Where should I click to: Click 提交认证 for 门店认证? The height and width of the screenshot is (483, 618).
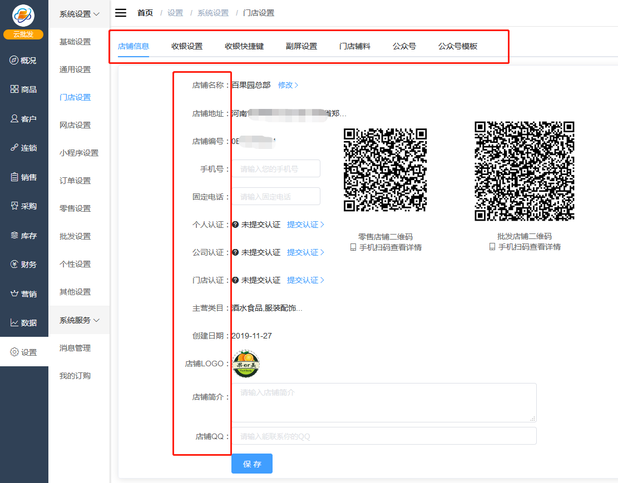[305, 280]
